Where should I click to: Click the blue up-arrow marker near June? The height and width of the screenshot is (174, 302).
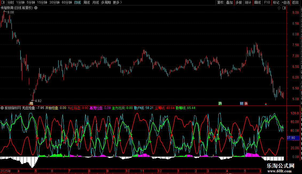pyautogui.click(x=266, y=104)
